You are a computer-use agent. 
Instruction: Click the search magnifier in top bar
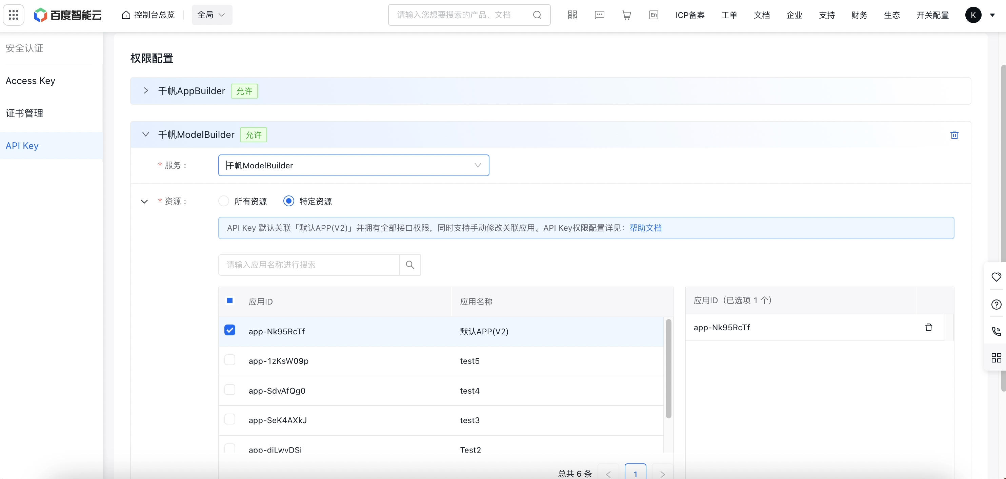click(537, 15)
